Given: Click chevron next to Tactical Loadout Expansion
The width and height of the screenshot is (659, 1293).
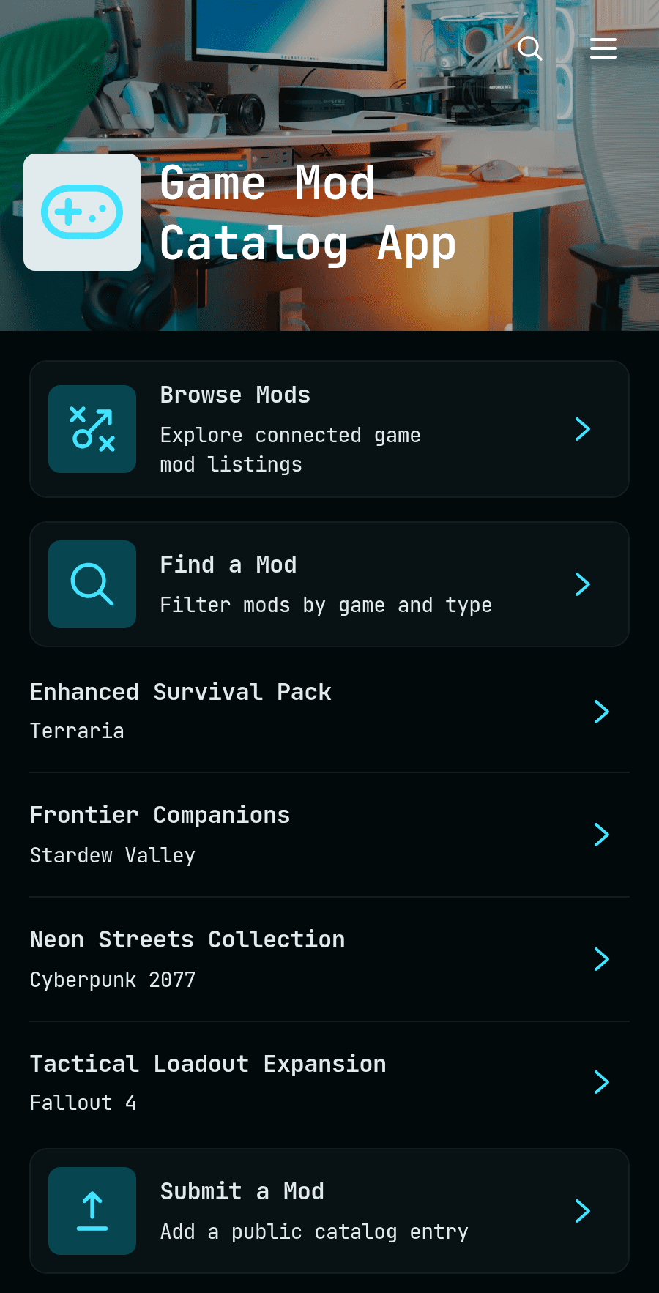Looking at the screenshot, I should 602,1082.
